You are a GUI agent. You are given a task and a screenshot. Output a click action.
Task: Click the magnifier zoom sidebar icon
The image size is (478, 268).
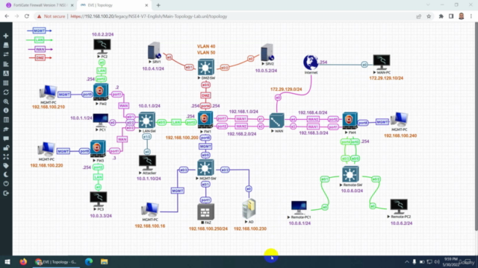pos(6,101)
